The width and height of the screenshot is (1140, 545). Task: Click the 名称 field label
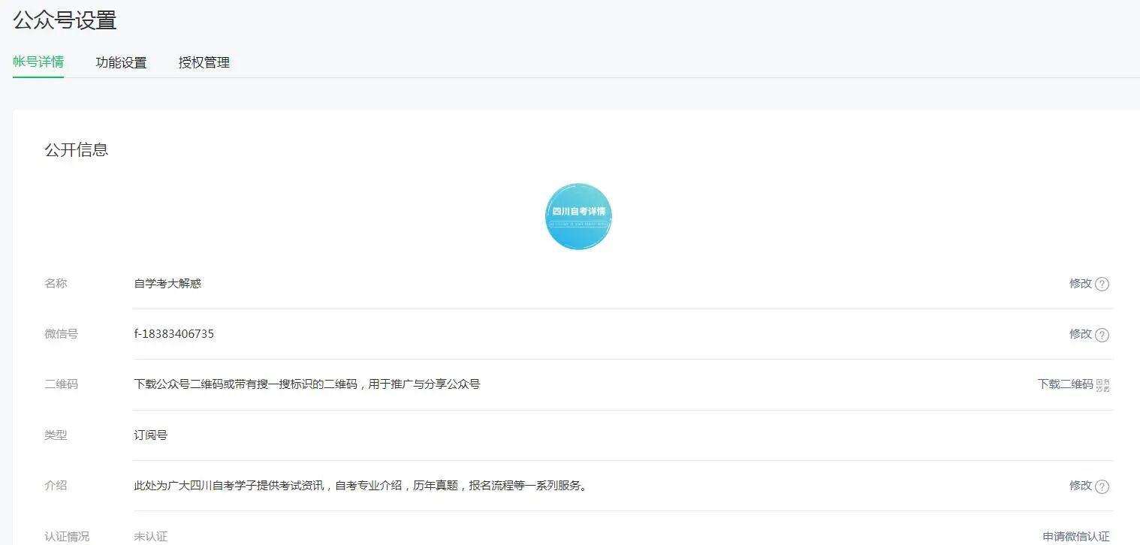(x=56, y=284)
